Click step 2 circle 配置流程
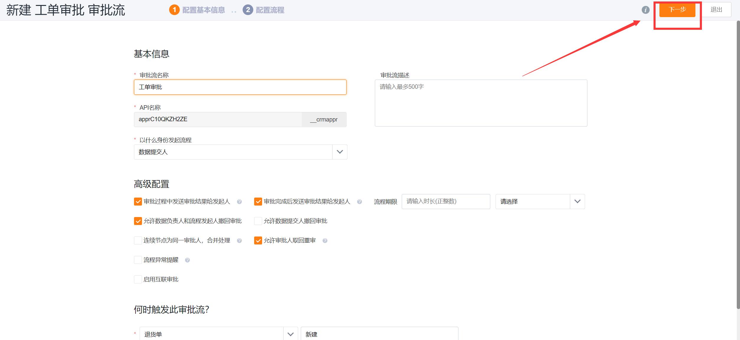The image size is (740, 340). pos(248,10)
